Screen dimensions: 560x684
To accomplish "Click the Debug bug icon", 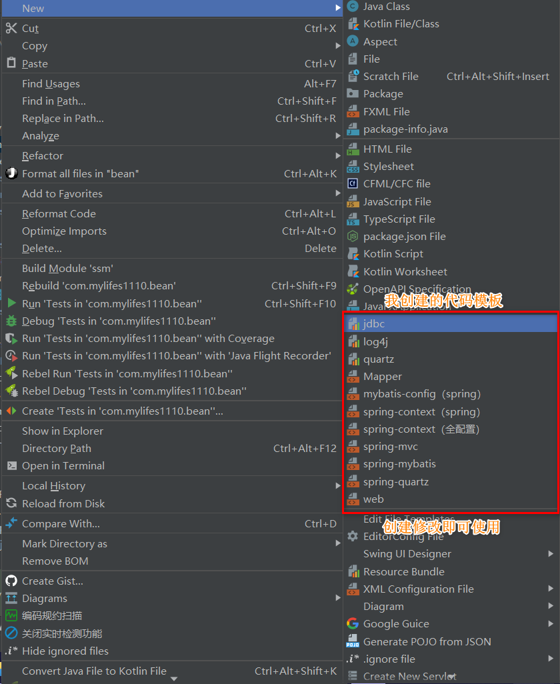I will tap(11, 321).
